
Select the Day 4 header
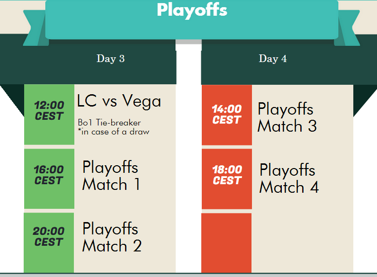(x=273, y=59)
